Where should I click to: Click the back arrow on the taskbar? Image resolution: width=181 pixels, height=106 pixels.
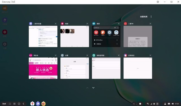tap(23, 104)
